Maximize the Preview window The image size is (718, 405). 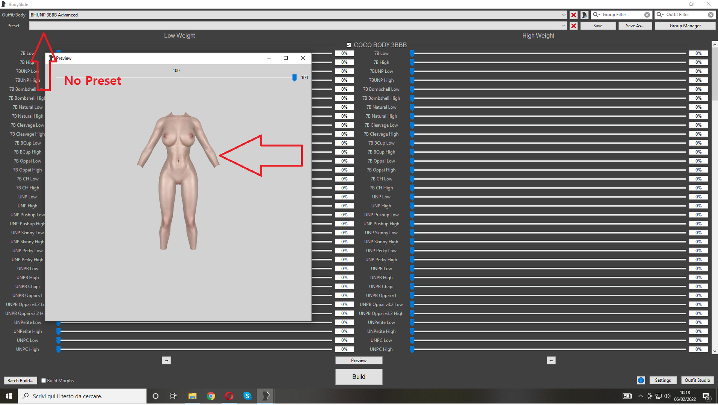tap(285, 58)
